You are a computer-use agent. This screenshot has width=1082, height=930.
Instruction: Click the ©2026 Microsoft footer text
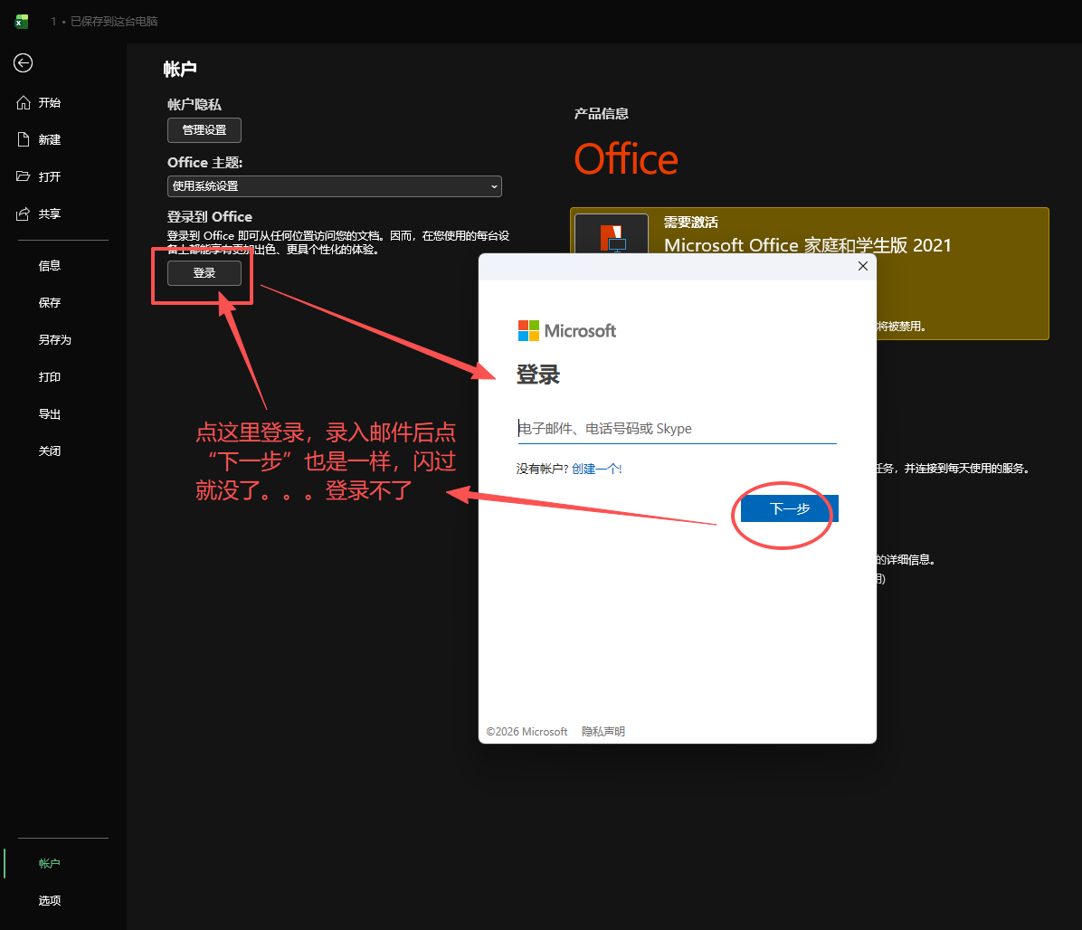click(x=527, y=731)
